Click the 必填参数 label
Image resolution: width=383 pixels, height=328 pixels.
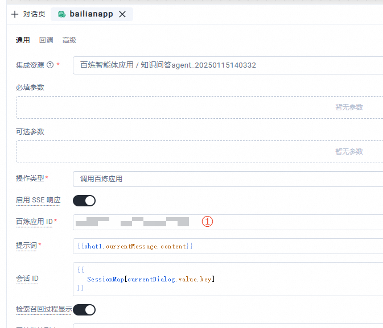point(30,88)
